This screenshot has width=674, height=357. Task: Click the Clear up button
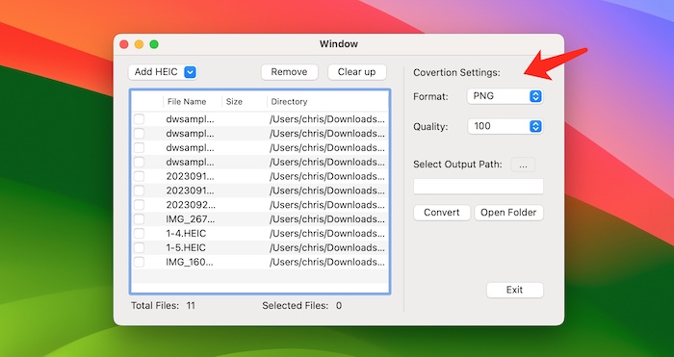357,72
